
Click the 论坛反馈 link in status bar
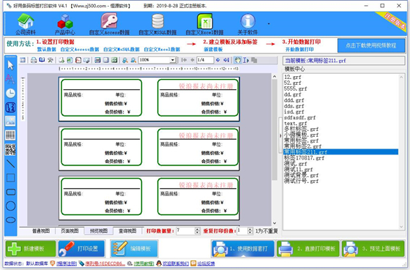point(206,263)
